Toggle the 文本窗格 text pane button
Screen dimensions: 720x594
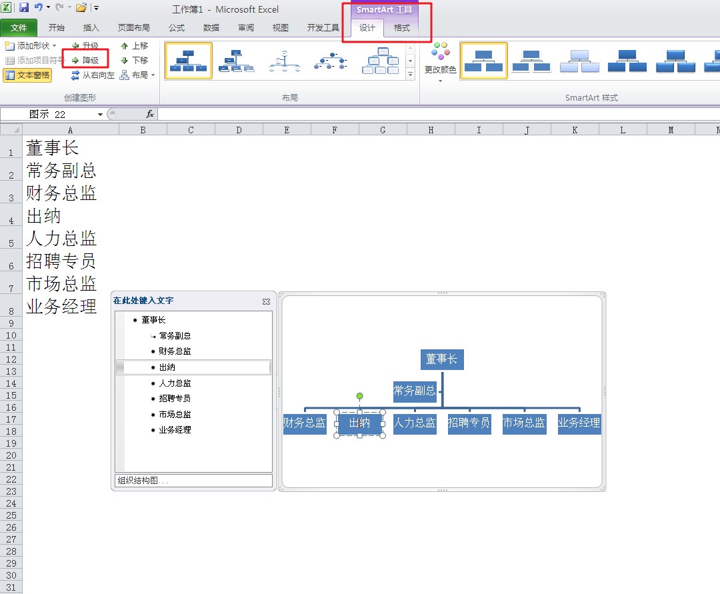pos(27,75)
